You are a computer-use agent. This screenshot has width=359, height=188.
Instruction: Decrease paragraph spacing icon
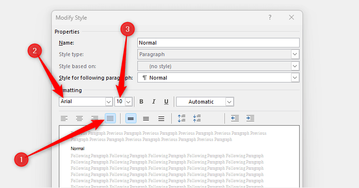pos(197,118)
